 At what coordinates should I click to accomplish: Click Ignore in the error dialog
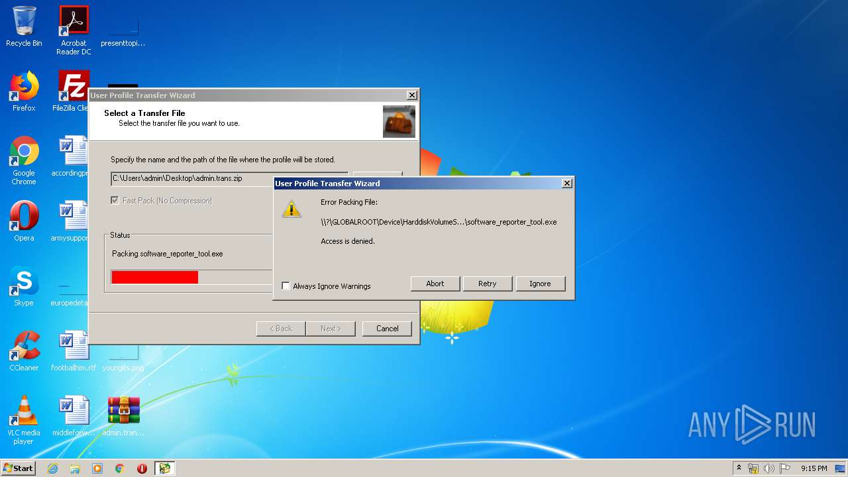click(540, 284)
